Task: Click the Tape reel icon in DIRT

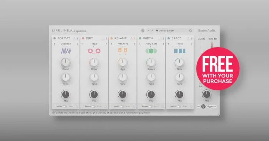Action: pos(94,51)
